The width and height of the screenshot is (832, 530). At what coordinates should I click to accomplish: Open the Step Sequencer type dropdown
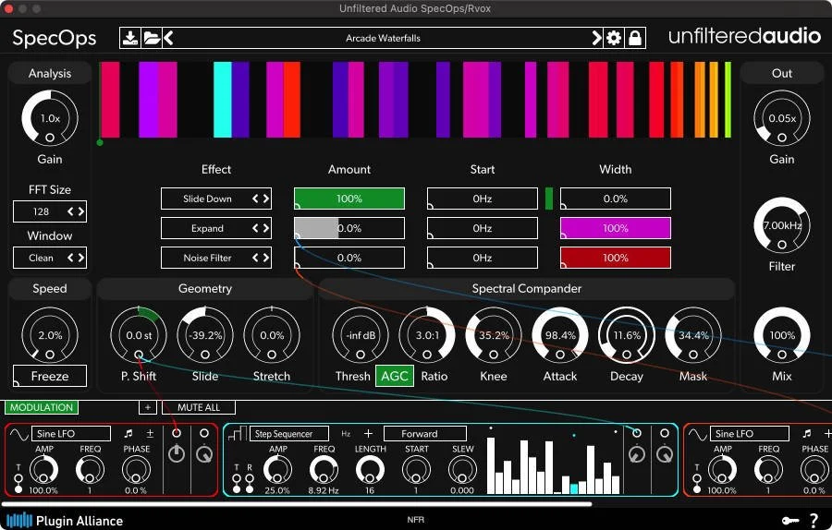pos(289,434)
